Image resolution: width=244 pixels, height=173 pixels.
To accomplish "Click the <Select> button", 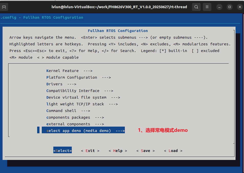I will (63, 150).
